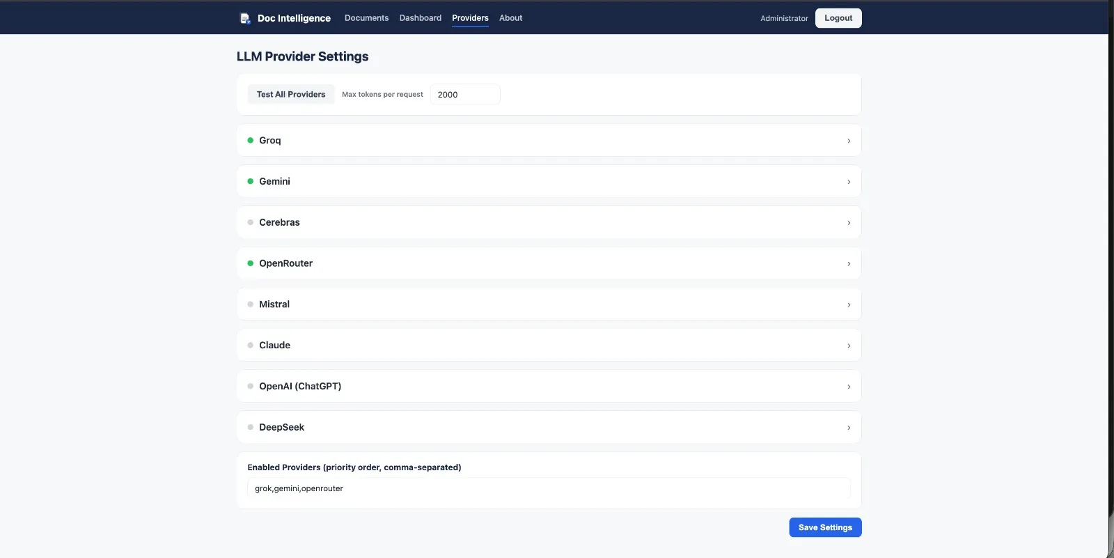The image size is (1114, 558).
Task: Expand the Mistral provider chevron
Action: [849, 305]
